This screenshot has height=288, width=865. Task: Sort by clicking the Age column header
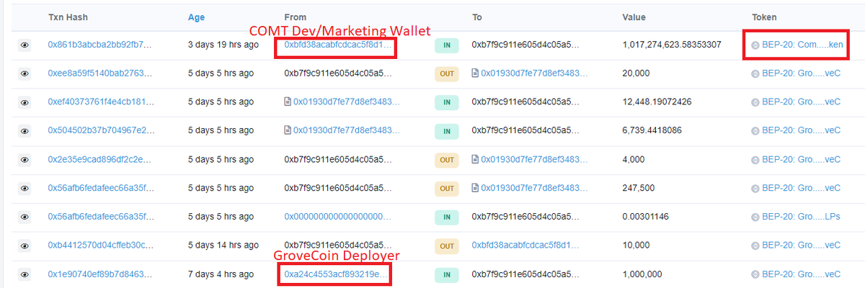pyautogui.click(x=196, y=17)
